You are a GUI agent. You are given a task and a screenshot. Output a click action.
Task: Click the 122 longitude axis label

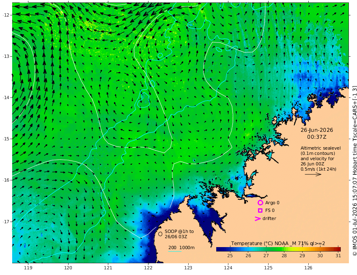[148, 268]
